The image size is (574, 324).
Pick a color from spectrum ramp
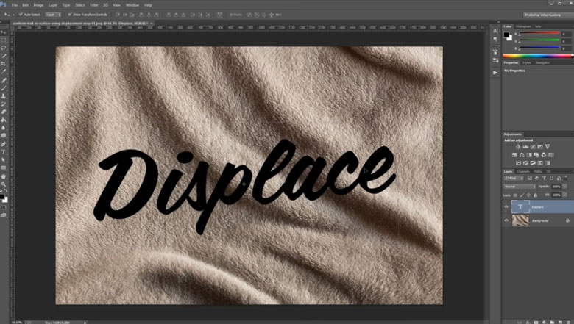tap(538, 57)
